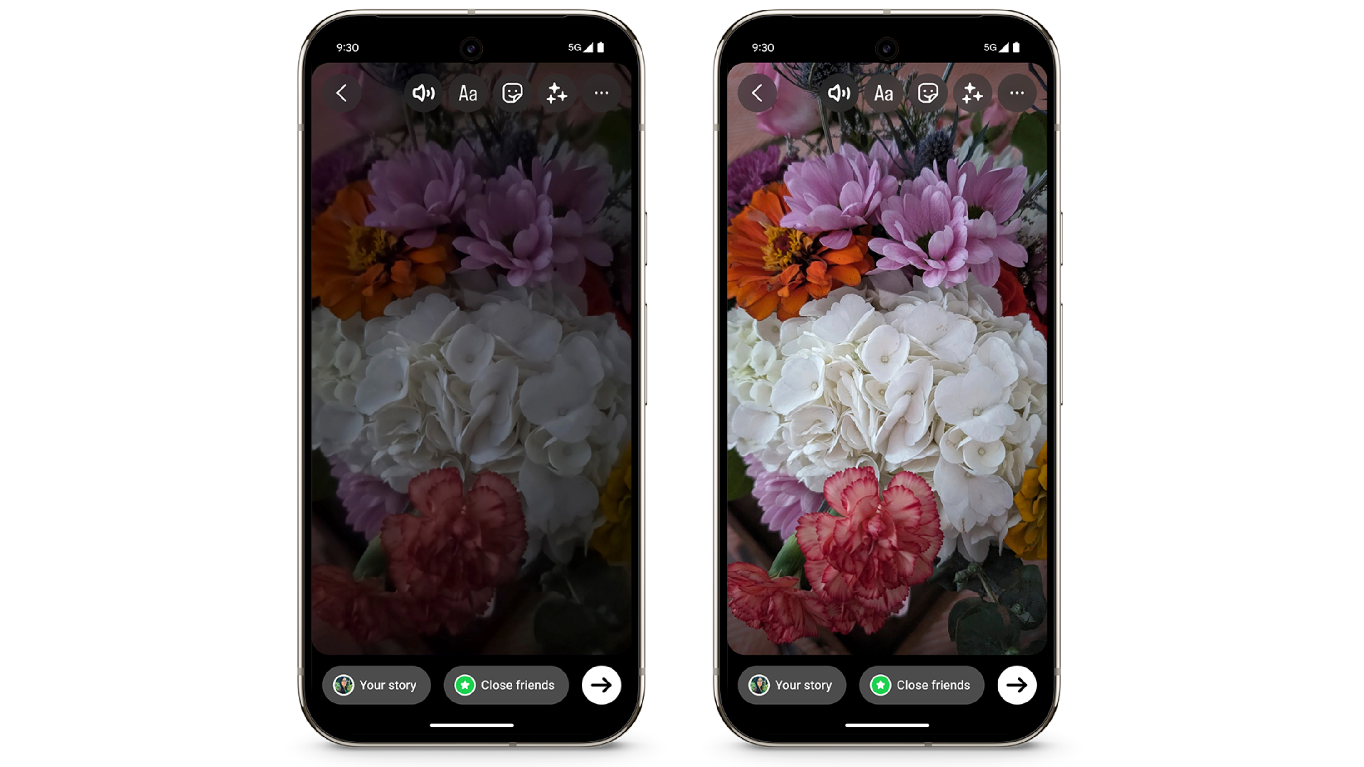Select the sticker/emoji tool
1364x767 pixels.
point(512,92)
